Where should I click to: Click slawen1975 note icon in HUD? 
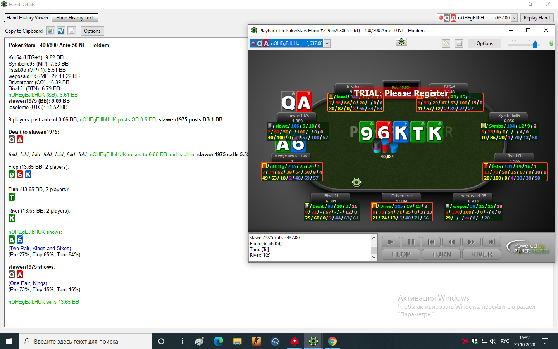(270, 126)
